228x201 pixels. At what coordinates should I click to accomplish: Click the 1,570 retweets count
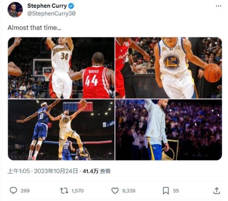(x=78, y=190)
